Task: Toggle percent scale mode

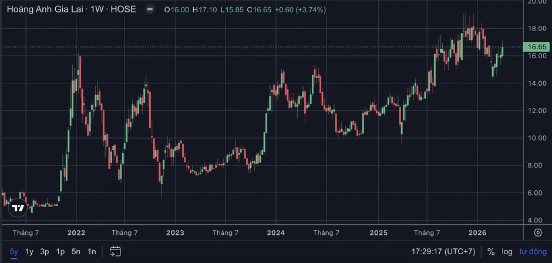Action: pyautogui.click(x=491, y=252)
